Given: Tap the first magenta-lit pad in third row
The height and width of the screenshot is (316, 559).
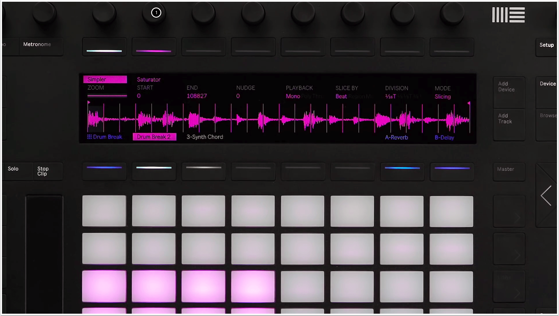Looking at the screenshot, I should [x=104, y=286].
